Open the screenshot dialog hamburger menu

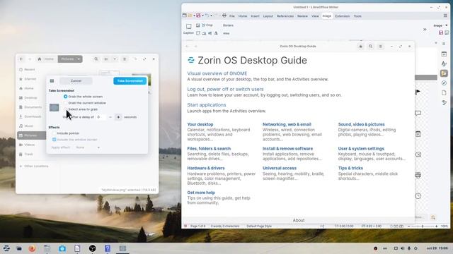[52, 81]
